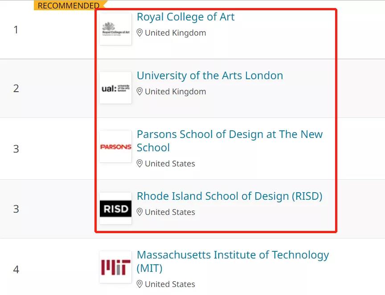The image size is (385, 295).
Task: Click United Kingdom under University of the Arts London
Action: point(175,92)
